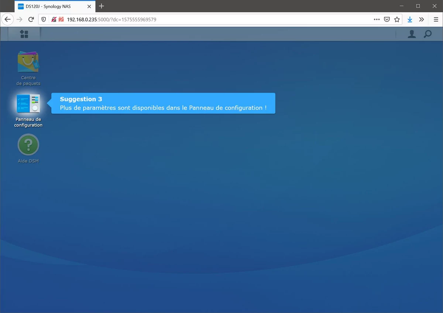The height and width of the screenshot is (313, 443).
Task: Open the DSM search magnifier icon
Action: 427,34
